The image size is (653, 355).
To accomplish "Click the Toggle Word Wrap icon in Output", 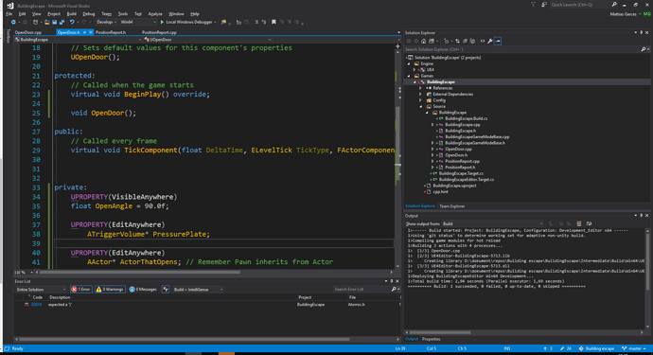I will pyautogui.click(x=589, y=223).
